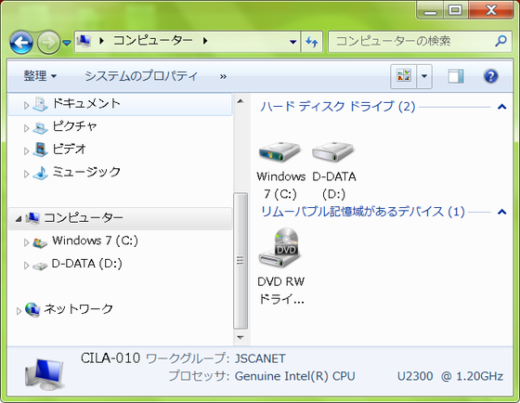Click the ハード ディスク ドライブ (2) group header

(338, 107)
